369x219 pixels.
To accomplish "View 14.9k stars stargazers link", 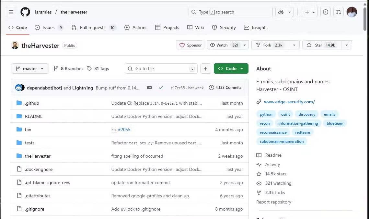I will 271,174.
